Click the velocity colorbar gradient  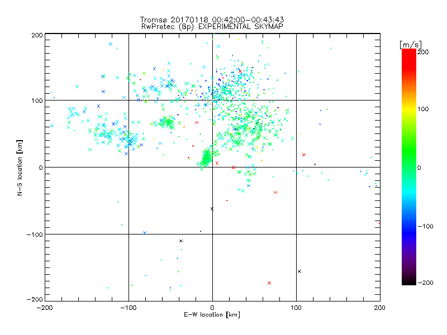point(409,167)
